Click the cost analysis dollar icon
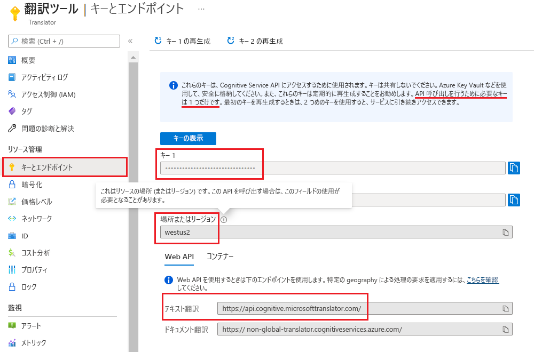Viewport: 534px width, 352px height. pyautogui.click(x=12, y=253)
